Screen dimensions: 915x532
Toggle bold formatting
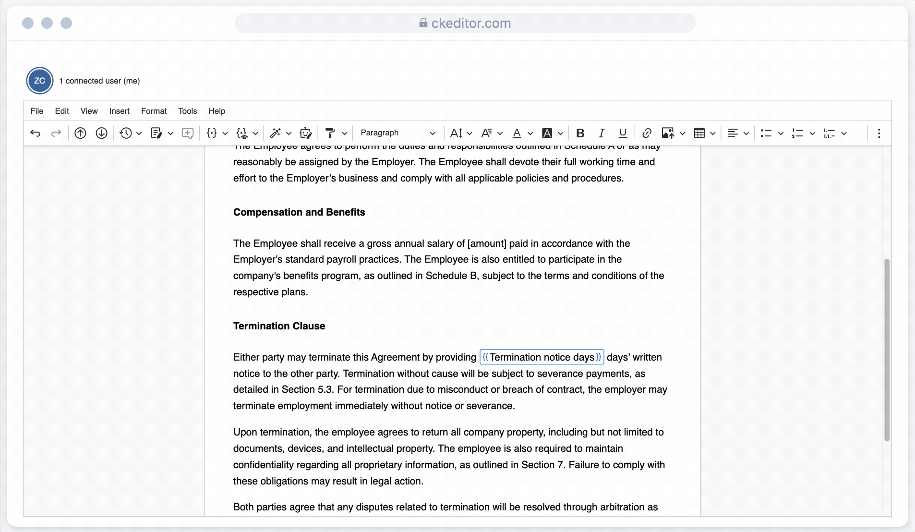580,133
